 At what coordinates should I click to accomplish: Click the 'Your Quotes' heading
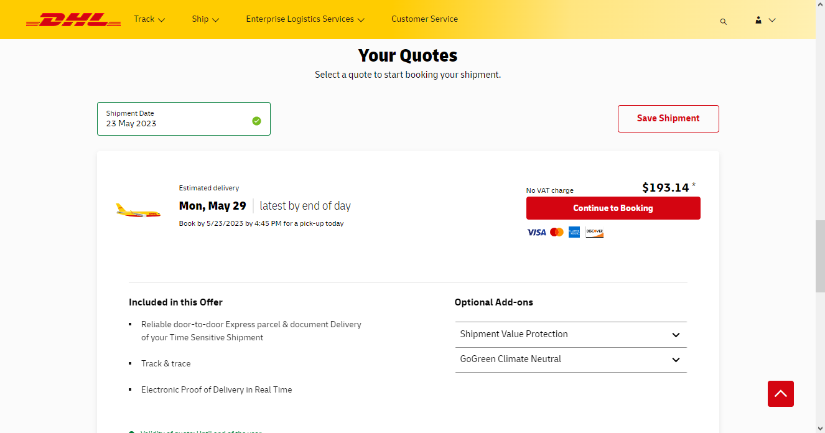[x=408, y=55]
